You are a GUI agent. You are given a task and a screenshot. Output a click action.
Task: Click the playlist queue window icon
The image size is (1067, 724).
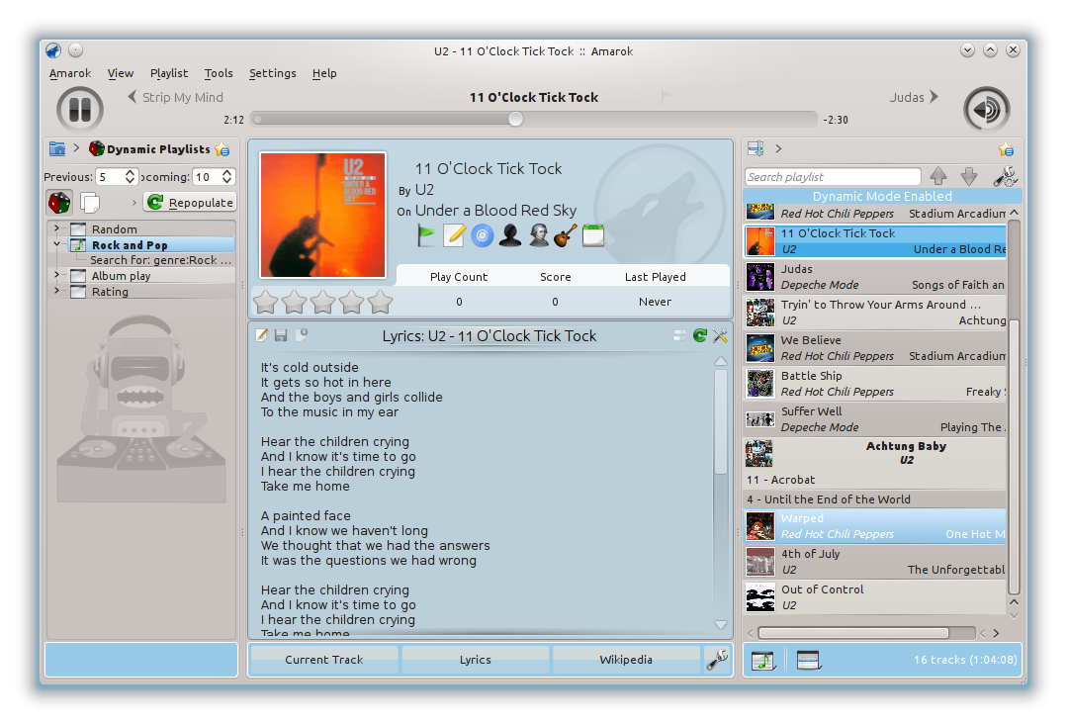tap(809, 660)
